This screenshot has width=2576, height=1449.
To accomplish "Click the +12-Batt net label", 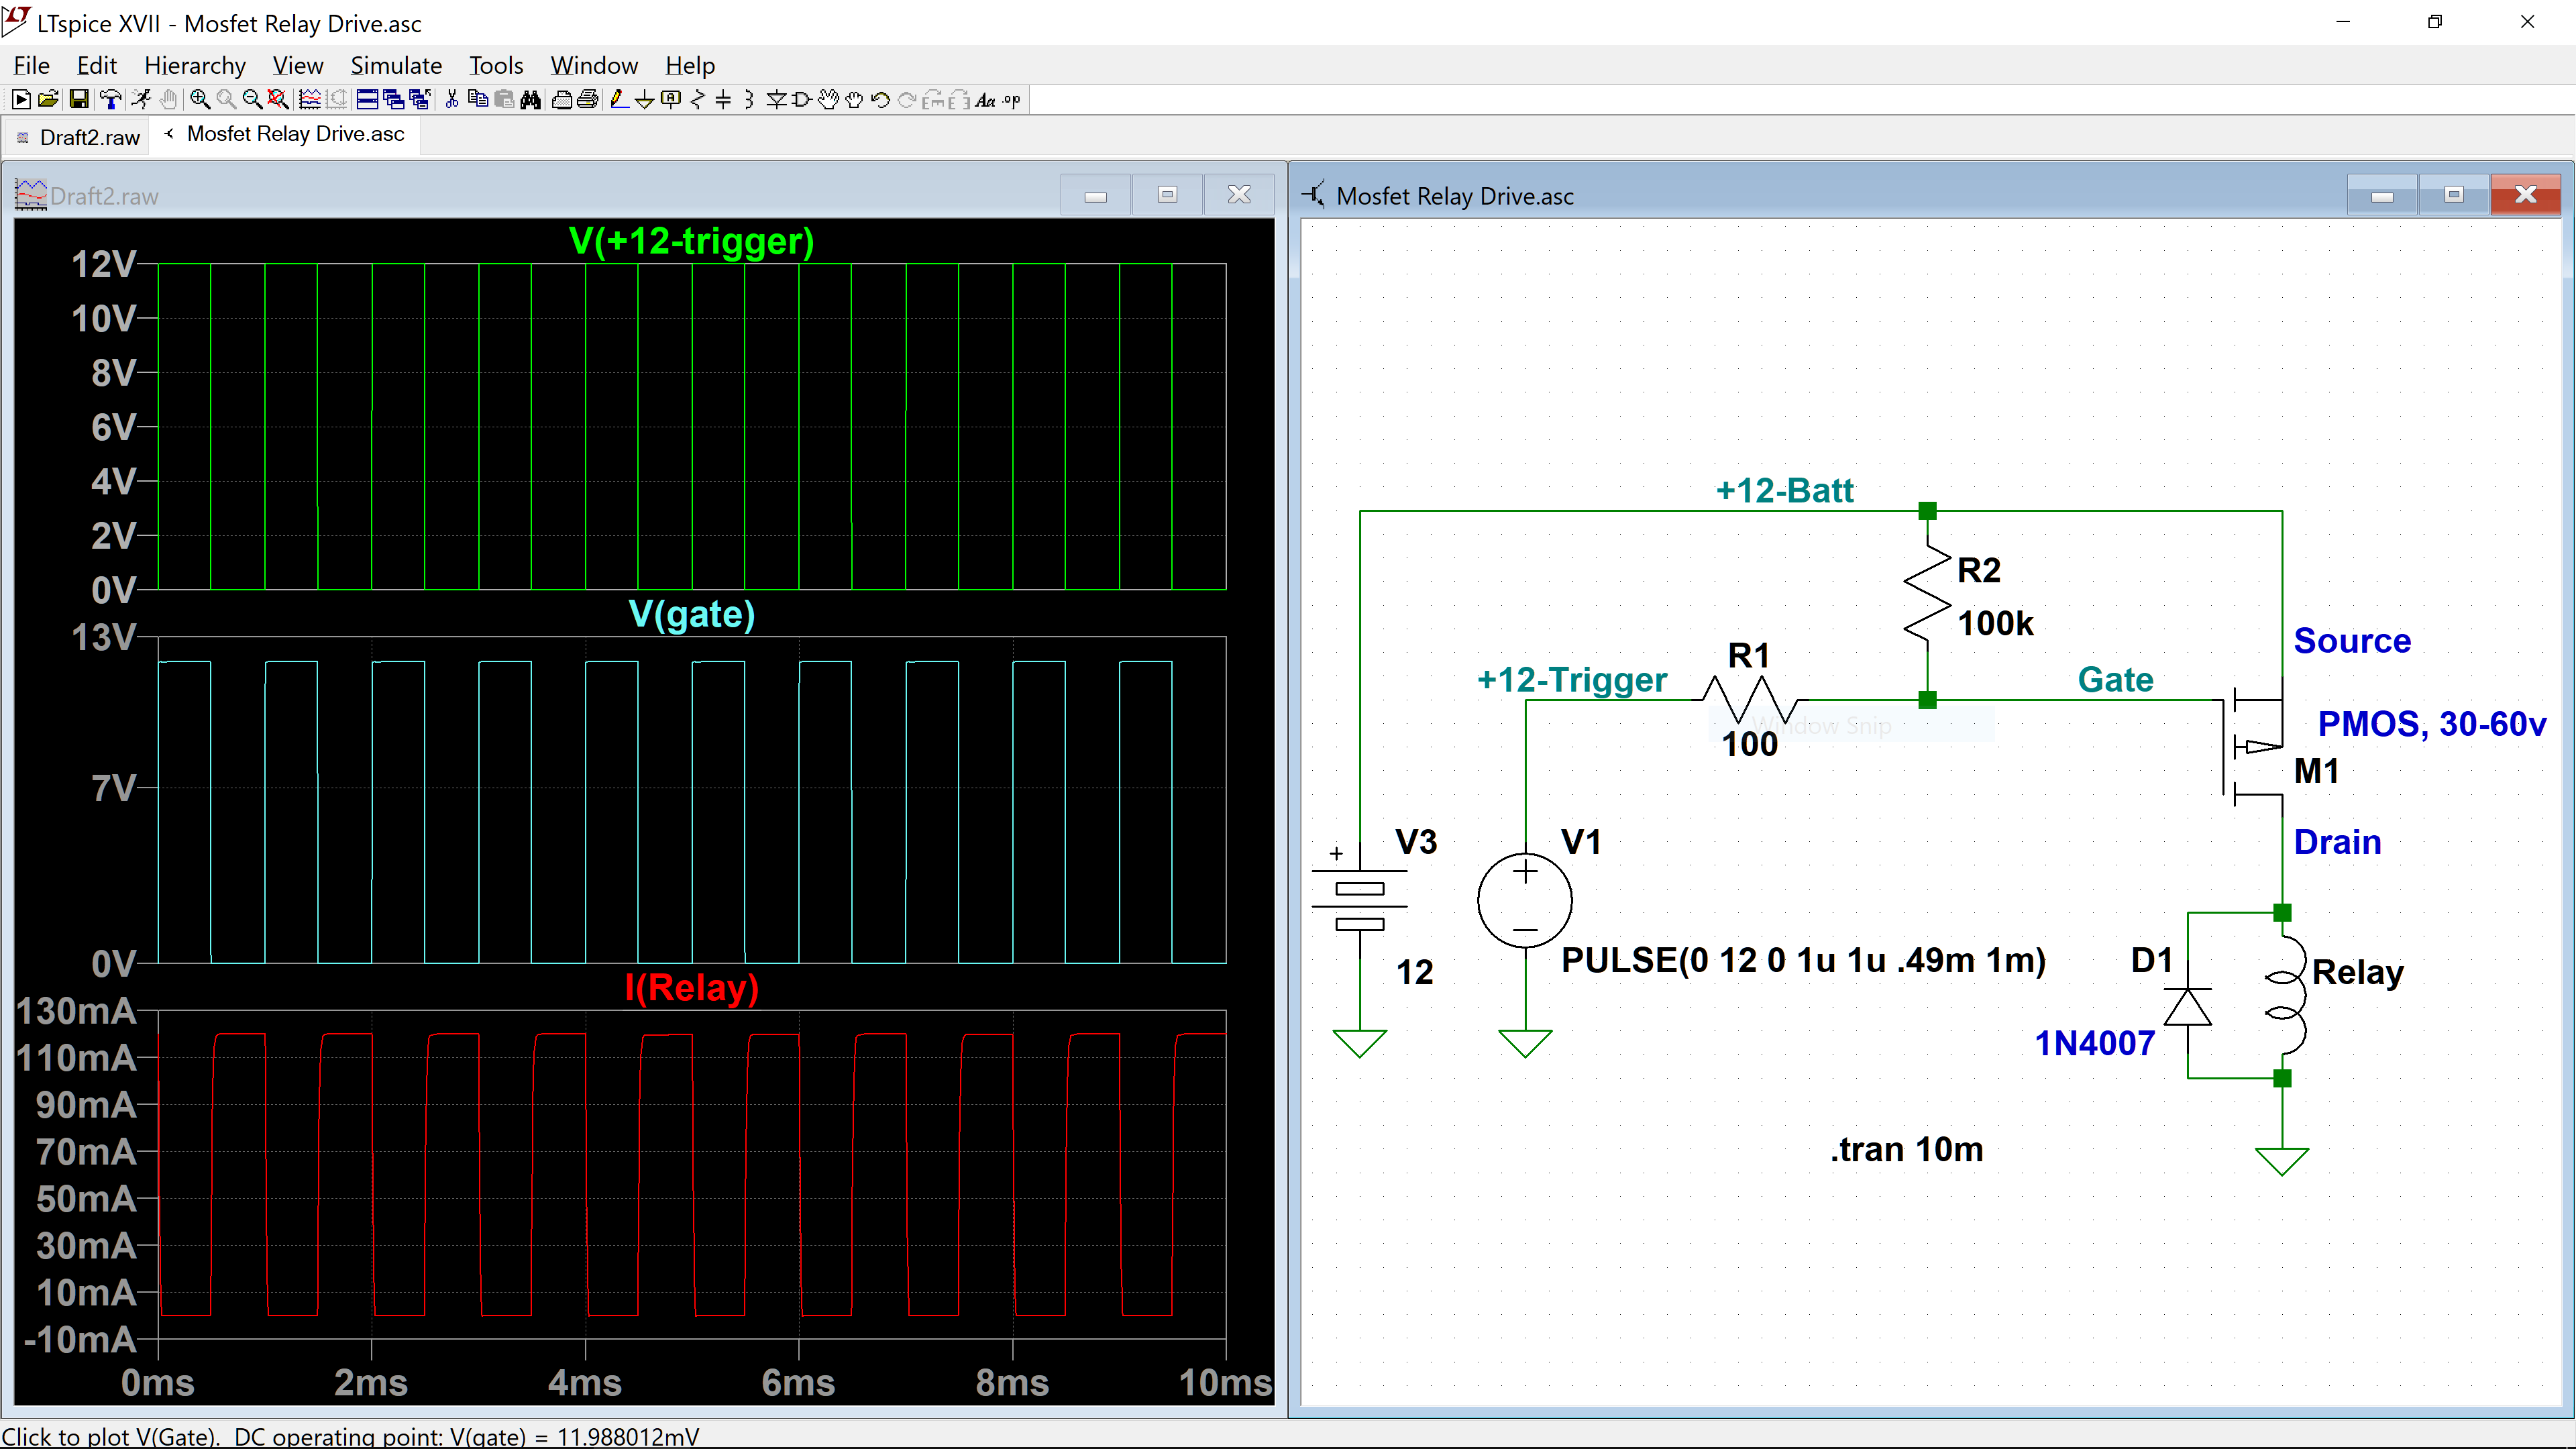I will [x=1785, y=491].
